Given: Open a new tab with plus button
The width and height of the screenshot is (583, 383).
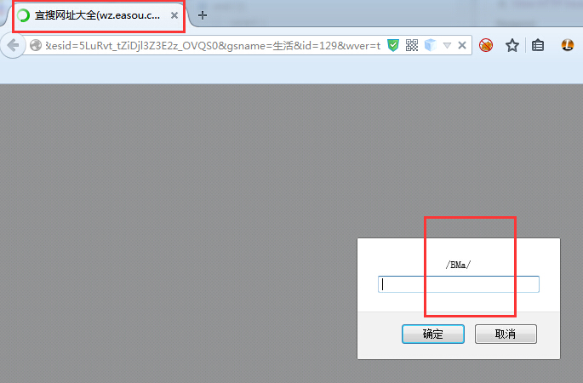Looking at the screenshot, I should (x=203, y=15).
